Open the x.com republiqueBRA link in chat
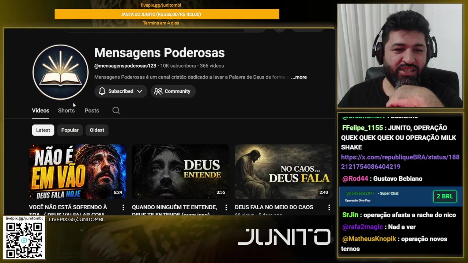Viewport: 468px width, 263px height. (400, 162)
